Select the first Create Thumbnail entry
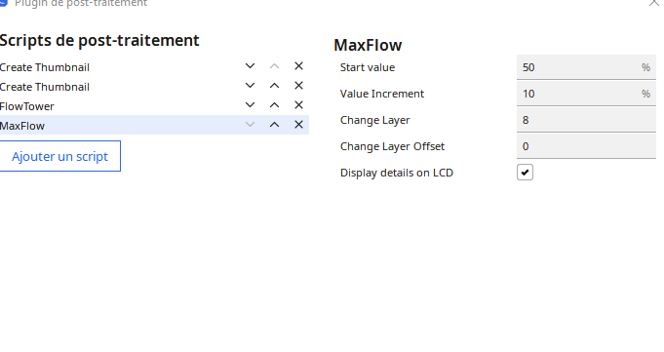This screenshot has height=352, width=664. click(x=119, y=67)
